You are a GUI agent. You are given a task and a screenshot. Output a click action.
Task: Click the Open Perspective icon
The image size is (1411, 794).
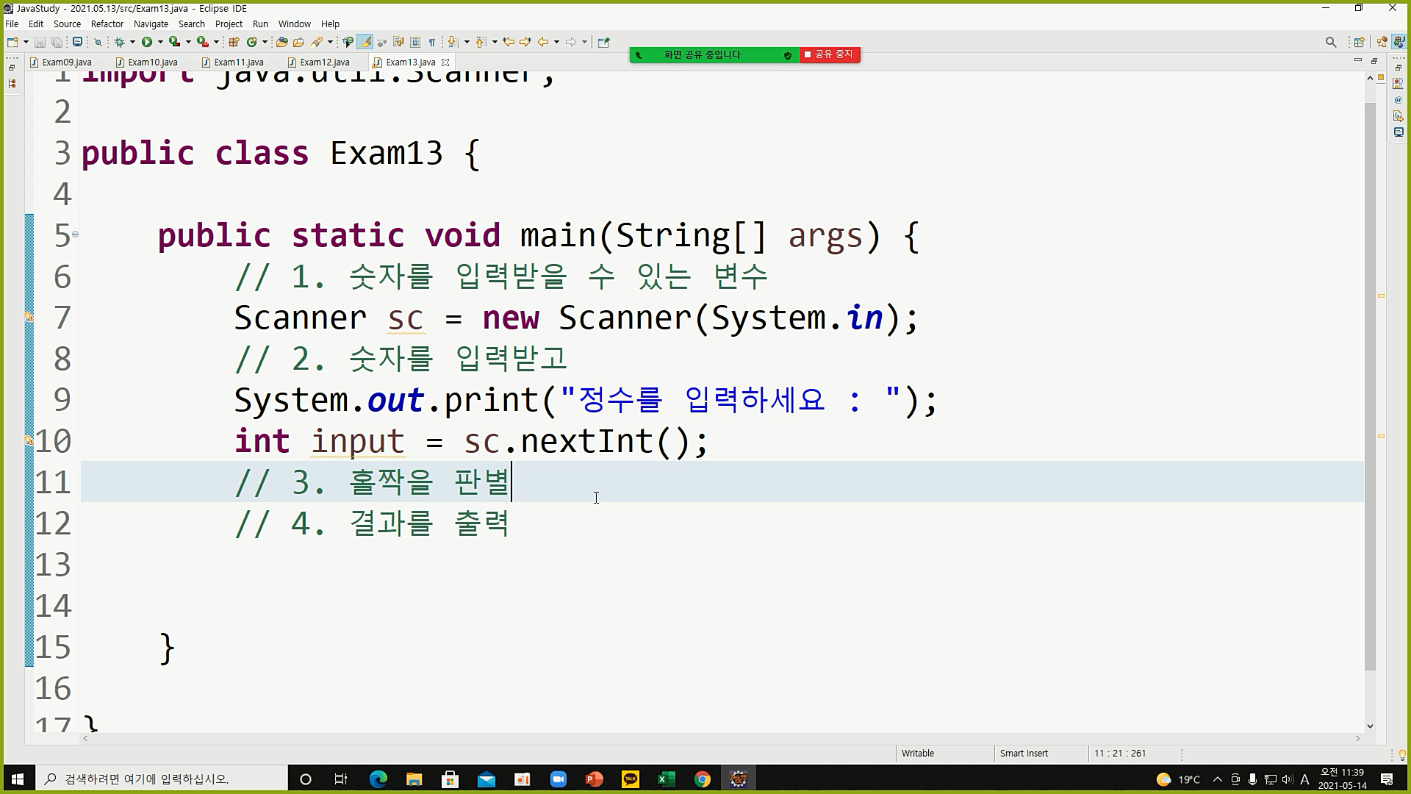coord(1359,42)
